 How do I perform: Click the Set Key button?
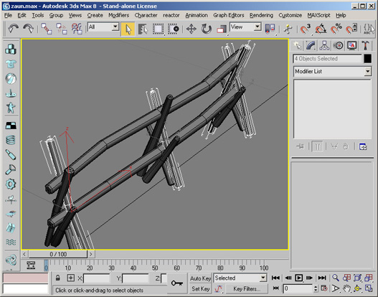coord(200,288)
